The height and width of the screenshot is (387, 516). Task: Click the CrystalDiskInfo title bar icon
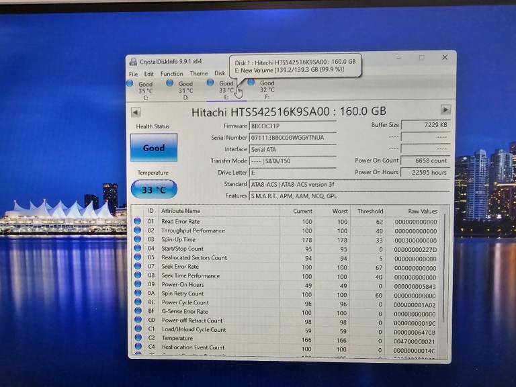[133, 62]
